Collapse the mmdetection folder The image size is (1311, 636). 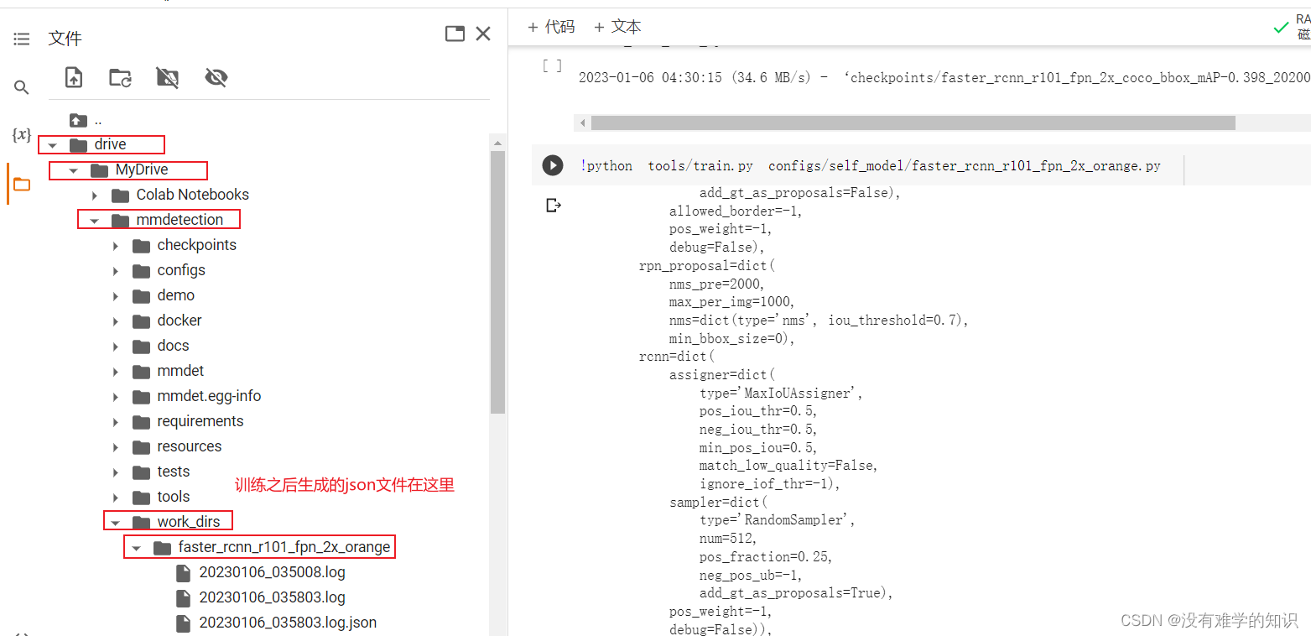(95, 221)
